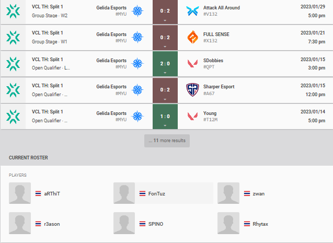Expand the 1:0 score against Young
This screenshot has height=243, width=333.
click(x=165, y=117)
